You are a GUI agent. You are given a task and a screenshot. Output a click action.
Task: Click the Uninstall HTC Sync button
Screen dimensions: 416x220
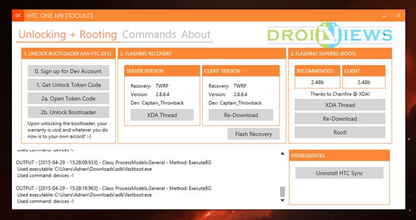pos(339,173)
